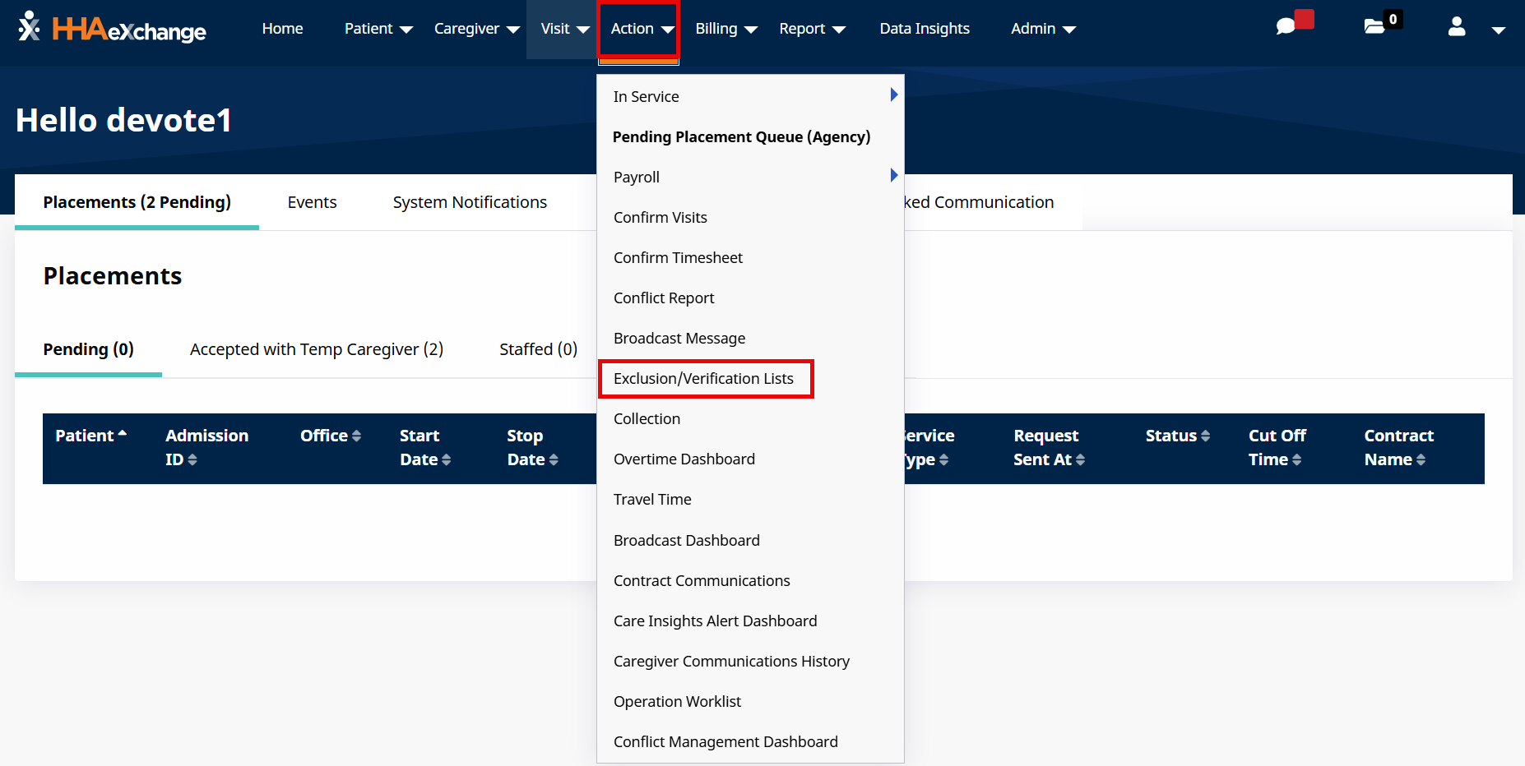Sort table by Status column

coord(1205,436)
